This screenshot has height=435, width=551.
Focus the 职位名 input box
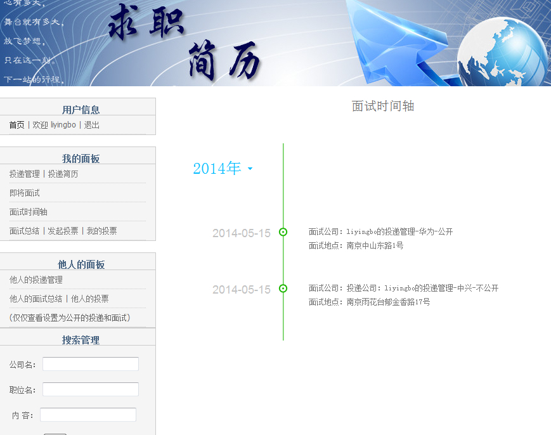click(x=90, y=389)
